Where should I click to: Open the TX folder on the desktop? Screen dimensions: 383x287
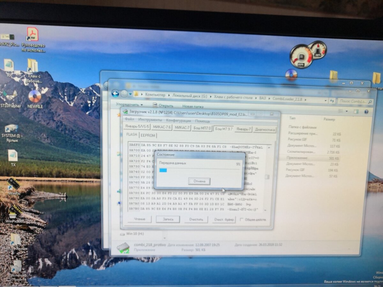pos(13,156)
